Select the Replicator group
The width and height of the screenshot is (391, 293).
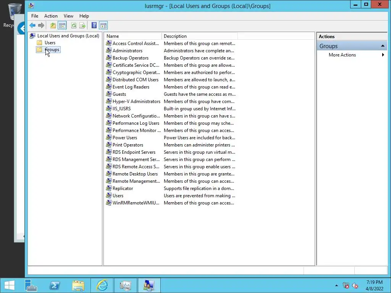coord(123,188)
